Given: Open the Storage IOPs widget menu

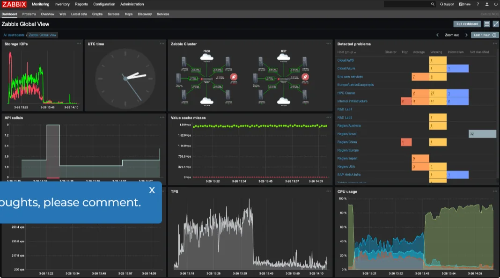Looking at the screenshot, I should [x=79, y=44].
